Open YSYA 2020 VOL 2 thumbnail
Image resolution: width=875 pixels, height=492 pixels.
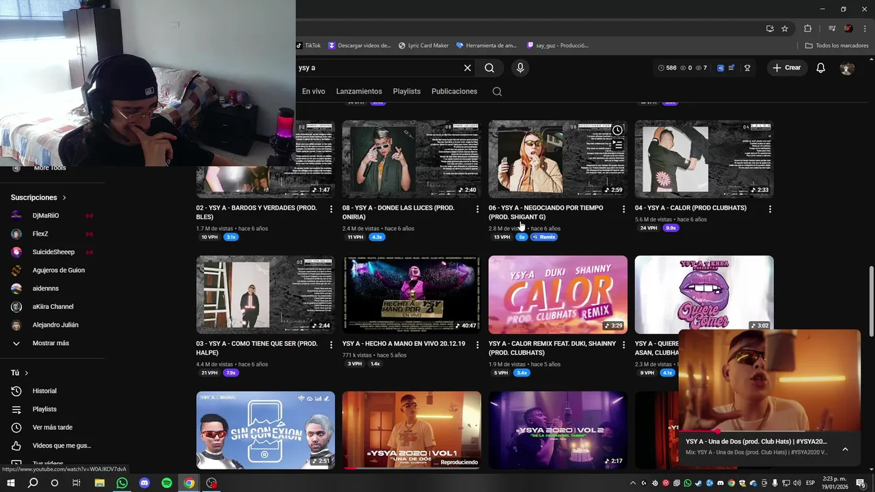(558, 430)
